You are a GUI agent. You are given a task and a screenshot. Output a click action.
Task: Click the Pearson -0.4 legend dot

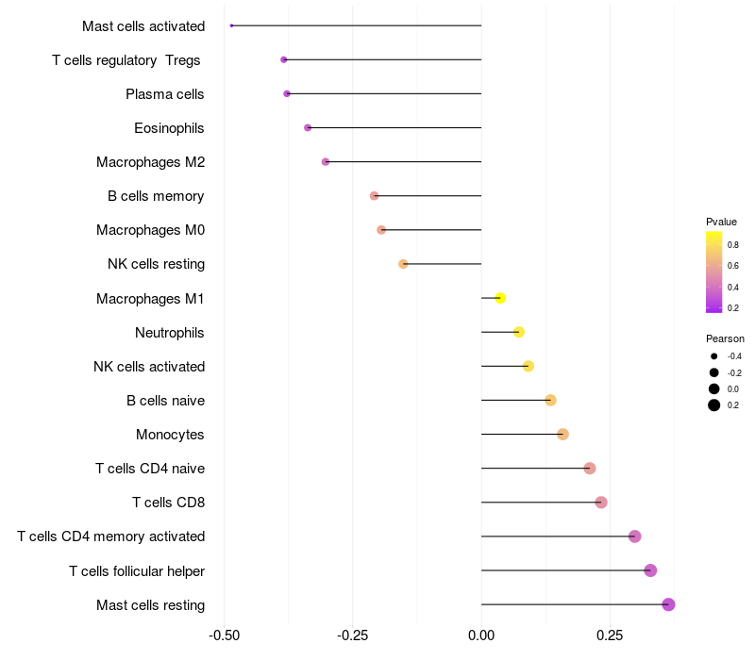tap(714, 356)
